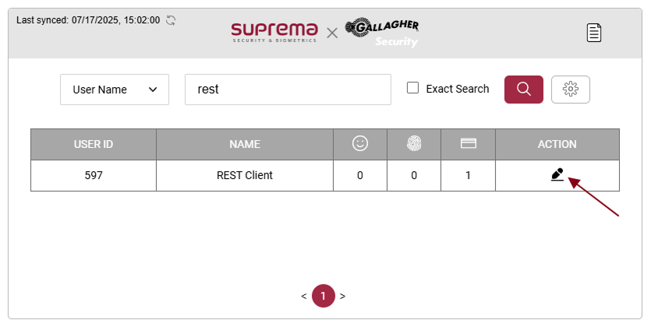Click the search text field containing 'rest'
651x327 pixels.
(287, 90)
